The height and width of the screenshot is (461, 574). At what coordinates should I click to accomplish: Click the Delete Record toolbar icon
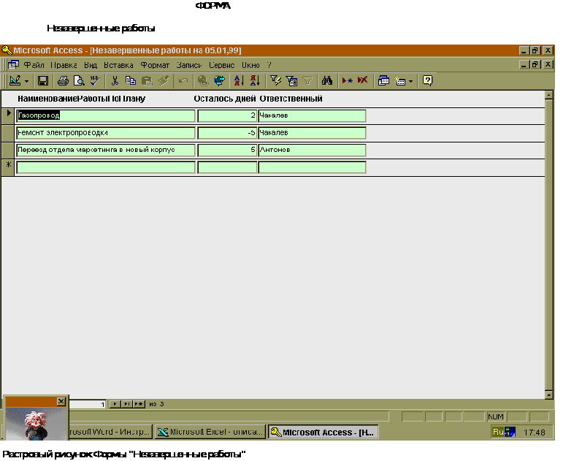click(363, 81)
